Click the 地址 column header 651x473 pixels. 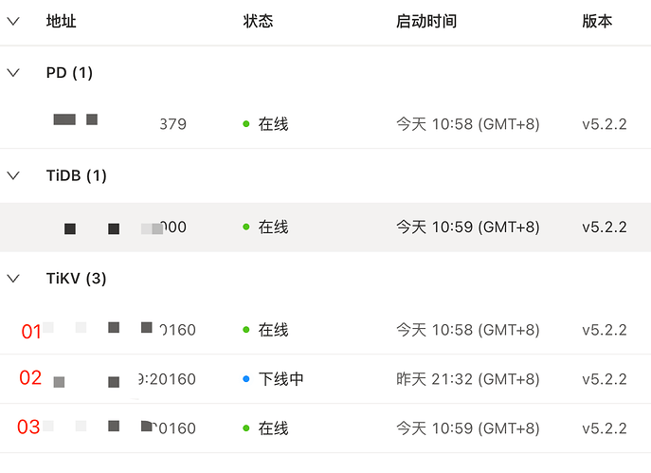coord(61,22)
